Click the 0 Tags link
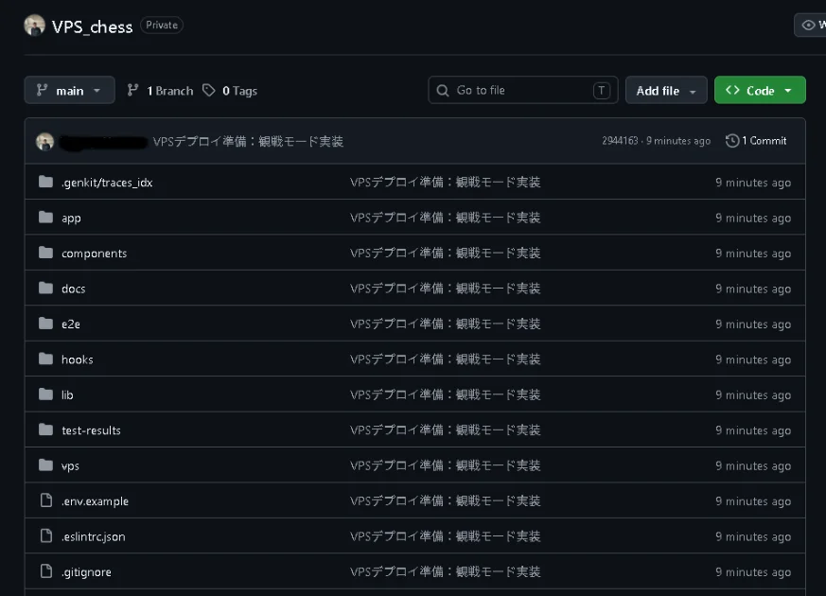 (x=230, y=91)
